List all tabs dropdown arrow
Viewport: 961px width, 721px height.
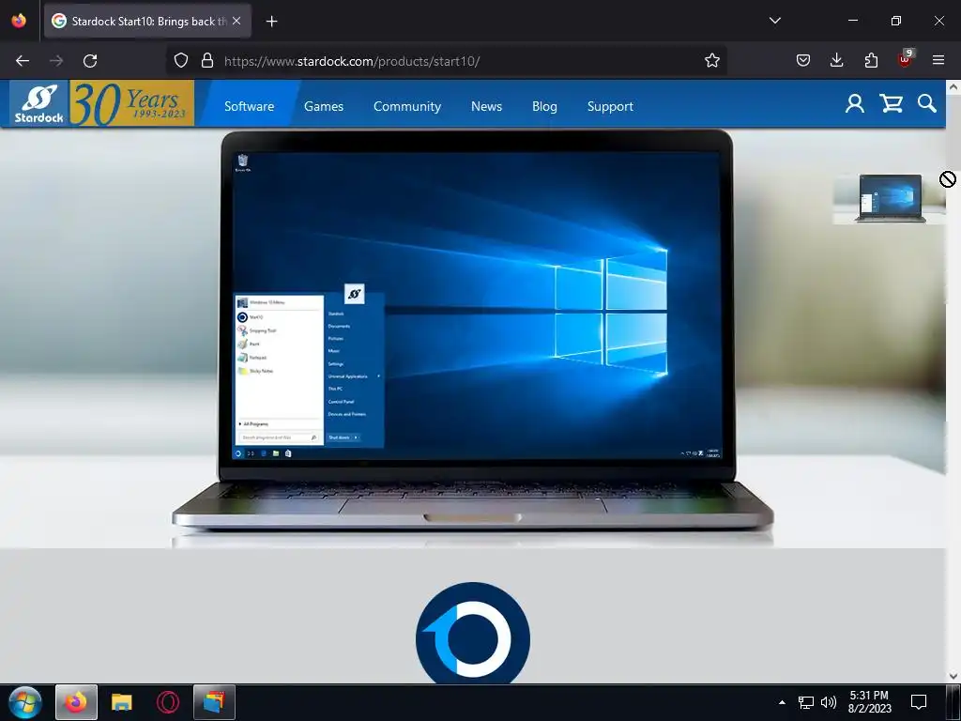click(774, 21)
